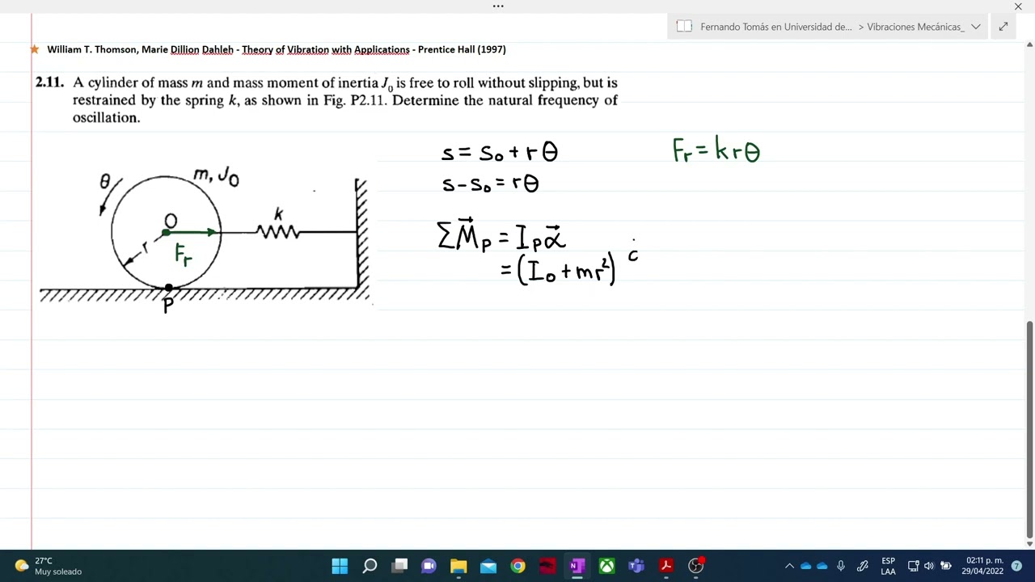Switch to OBS Studio on the taskbar
This screenshot has width=1035, height=582.
(696, 566)
